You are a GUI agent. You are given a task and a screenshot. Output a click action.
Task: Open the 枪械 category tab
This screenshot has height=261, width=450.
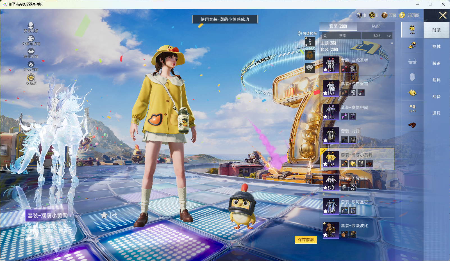[437, 46]
